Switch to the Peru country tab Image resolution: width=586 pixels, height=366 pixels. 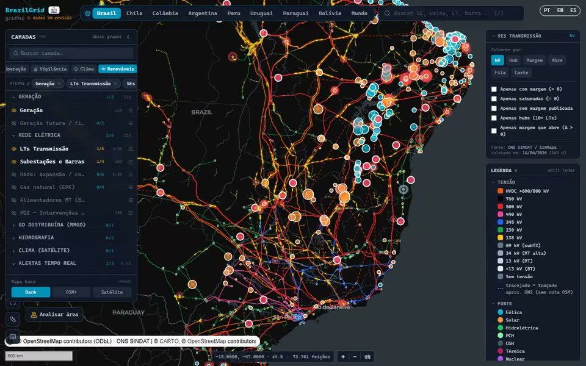[234, 13]
